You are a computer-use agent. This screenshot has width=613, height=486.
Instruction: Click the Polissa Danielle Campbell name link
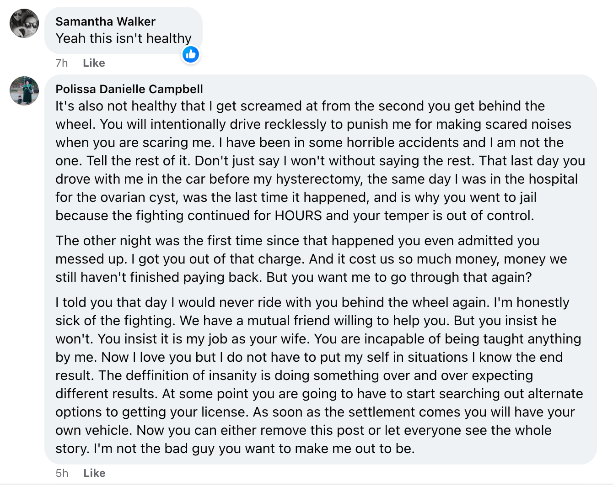coord(129,89)
